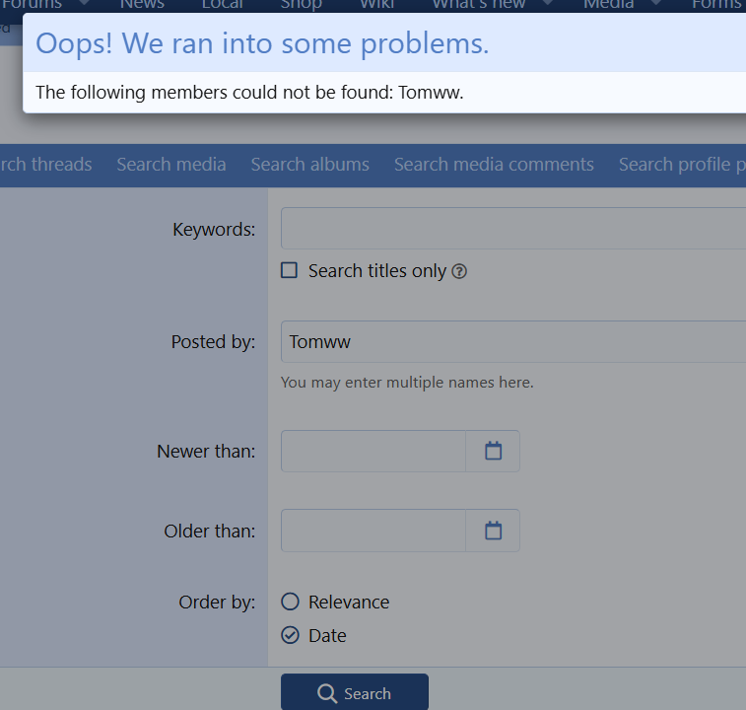The image size is (746, 710).
Task: Click the magnifier icon in the Search button
Action: click(x=328, y=694)
